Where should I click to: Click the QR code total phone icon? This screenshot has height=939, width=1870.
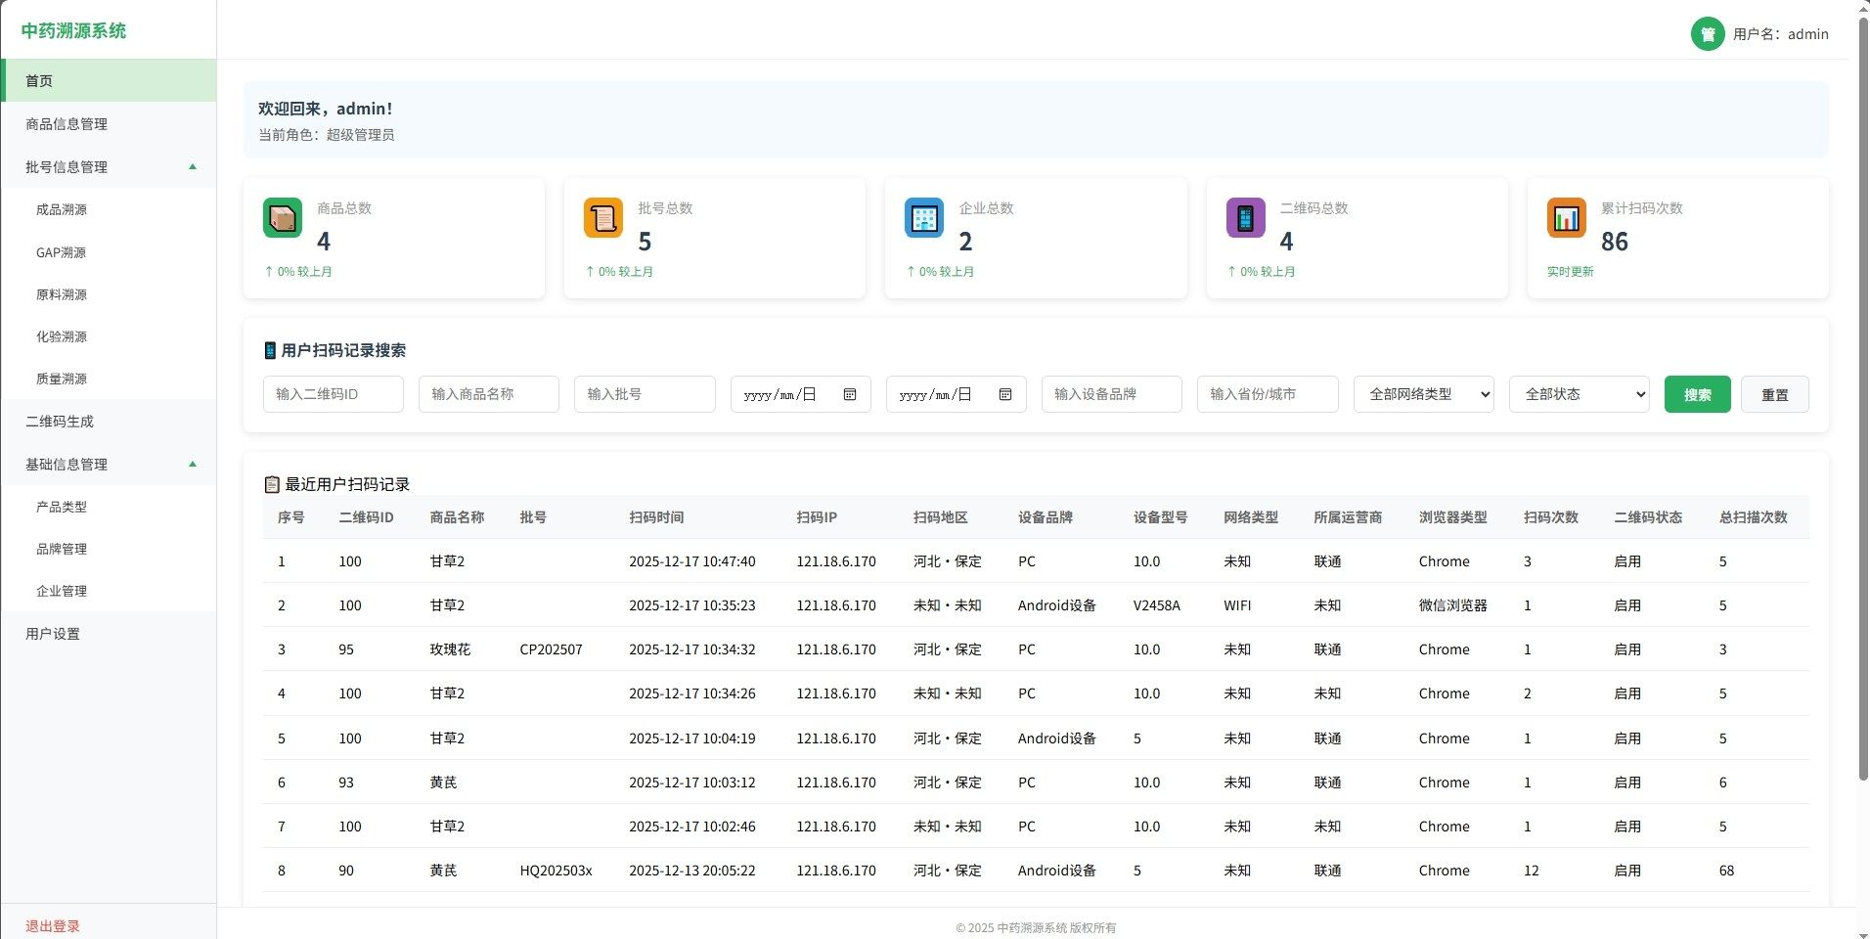coord(1245,217)
